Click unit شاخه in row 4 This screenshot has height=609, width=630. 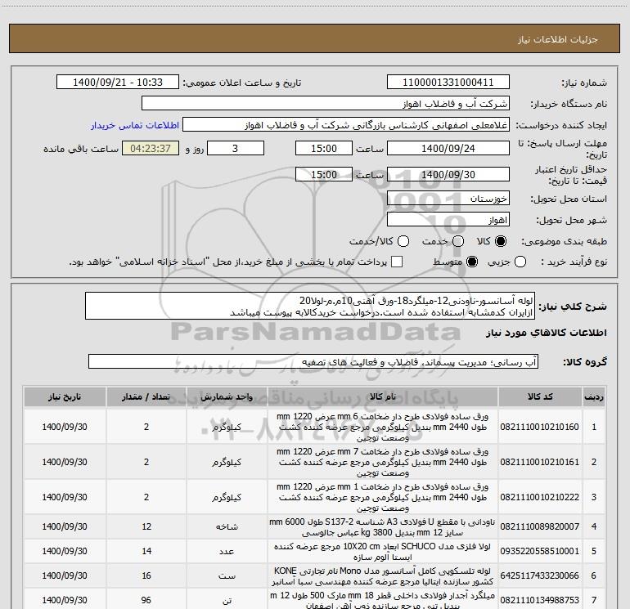tap(227, 526)
